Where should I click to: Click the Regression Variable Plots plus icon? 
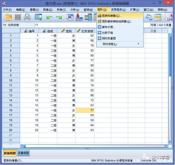pyautogui.click(x=99, y=38)
